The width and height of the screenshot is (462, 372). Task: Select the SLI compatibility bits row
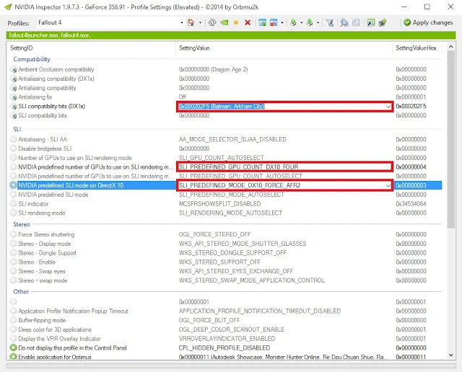pos(225,115)
